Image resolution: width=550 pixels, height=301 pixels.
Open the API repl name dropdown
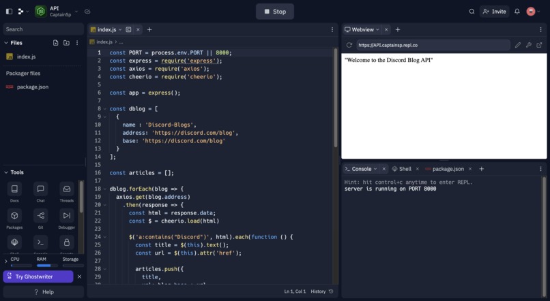(76, 12)
